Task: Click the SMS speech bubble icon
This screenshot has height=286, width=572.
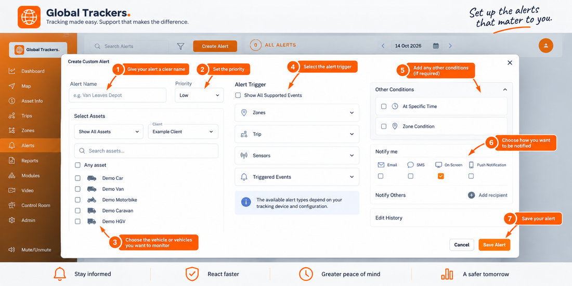Action: pos(410,165)
